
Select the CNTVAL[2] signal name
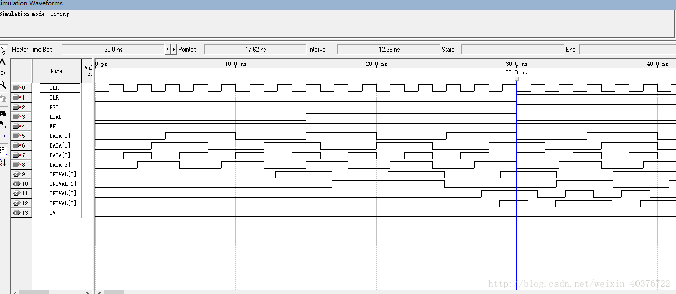[x=63, y=193]
